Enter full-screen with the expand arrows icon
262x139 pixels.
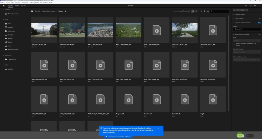[x=259, y=6]
